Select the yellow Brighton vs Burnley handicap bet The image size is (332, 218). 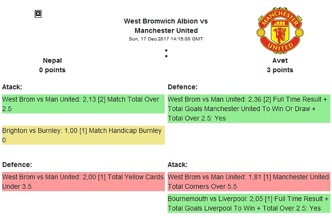point(83,135)
